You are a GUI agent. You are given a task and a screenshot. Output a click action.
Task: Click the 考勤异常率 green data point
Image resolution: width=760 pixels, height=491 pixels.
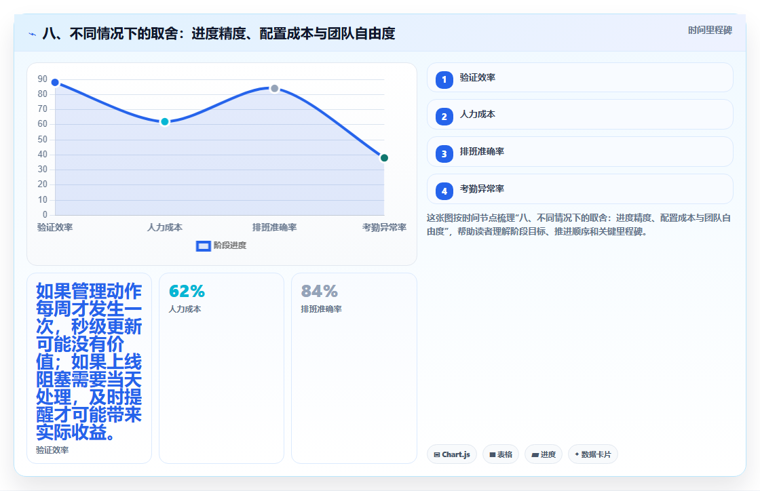(x=384, y=158)
